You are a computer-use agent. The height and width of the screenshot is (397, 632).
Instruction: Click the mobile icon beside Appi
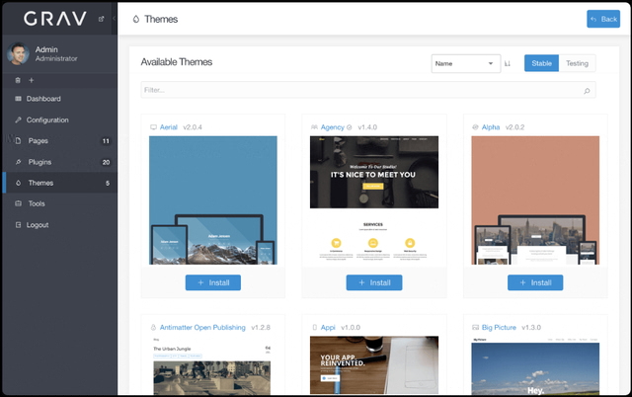314,327
